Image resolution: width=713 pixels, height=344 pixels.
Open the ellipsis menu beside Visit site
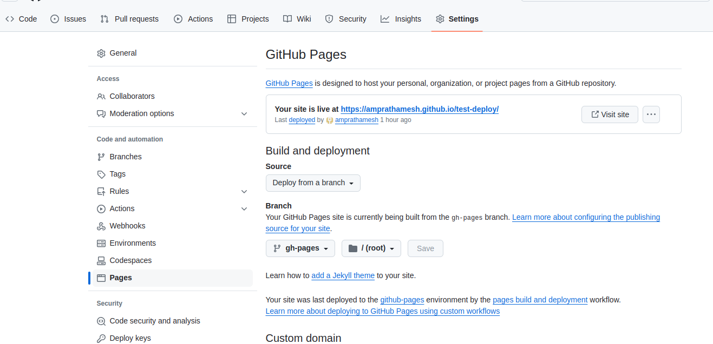tap(651, 114)
